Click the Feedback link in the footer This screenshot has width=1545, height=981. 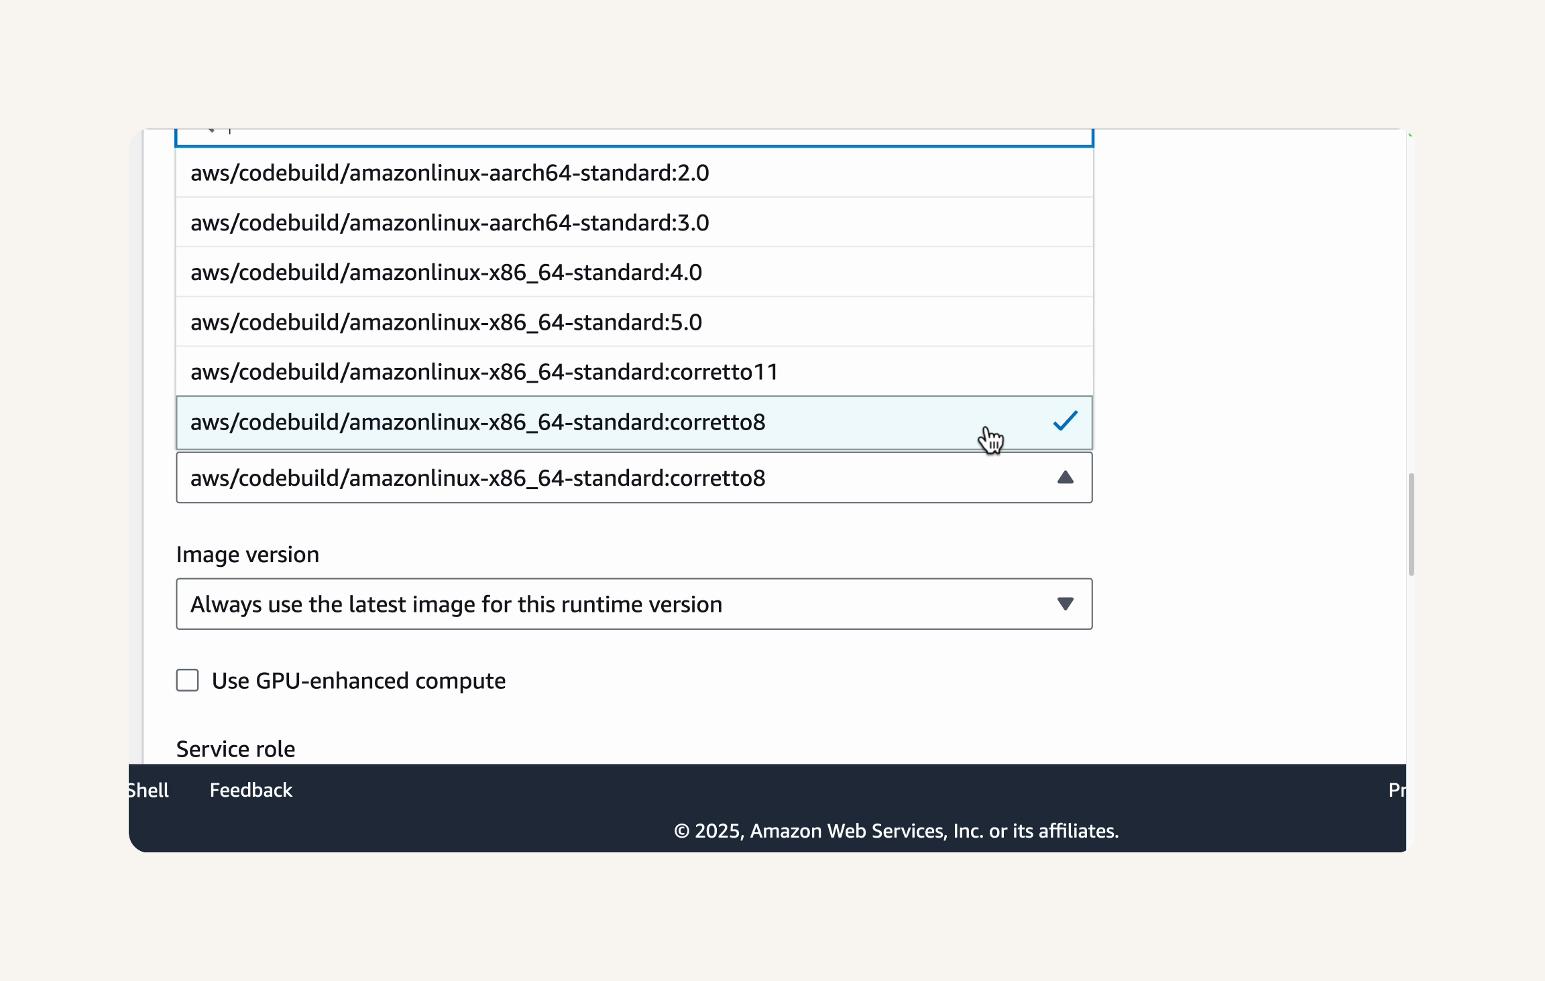coord(251,790)
